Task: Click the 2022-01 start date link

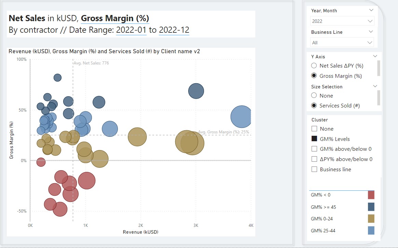Action: [131, 30]
